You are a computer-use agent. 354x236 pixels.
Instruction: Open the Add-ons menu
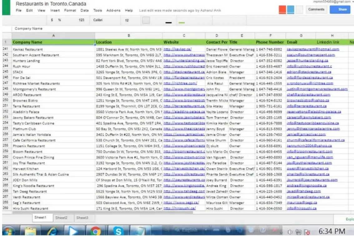tap(113, 10)
